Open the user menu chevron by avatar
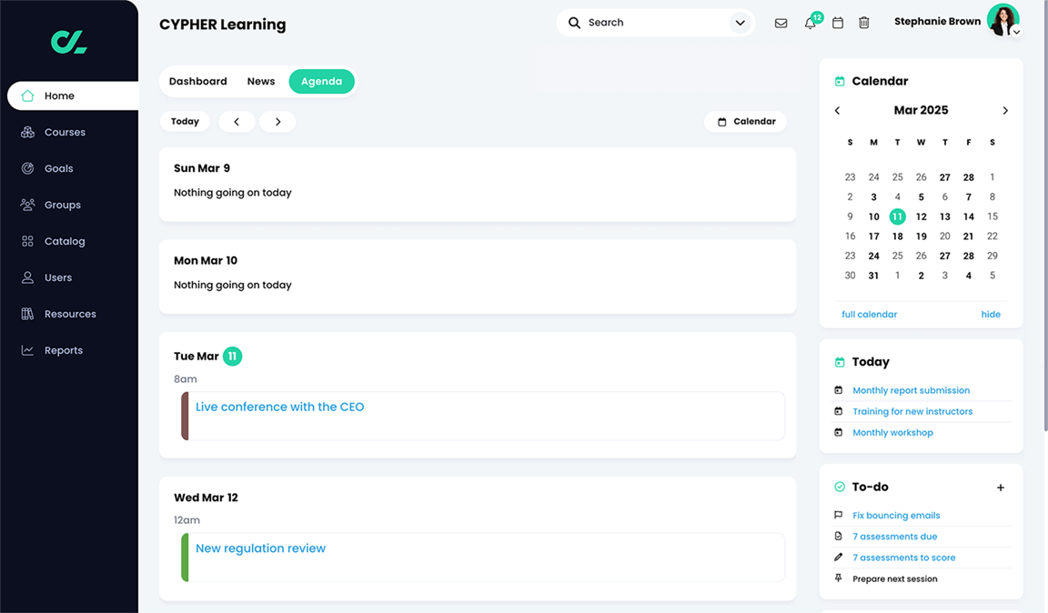This screenshot has height=613, width=1048. (x=1016, y=32)
